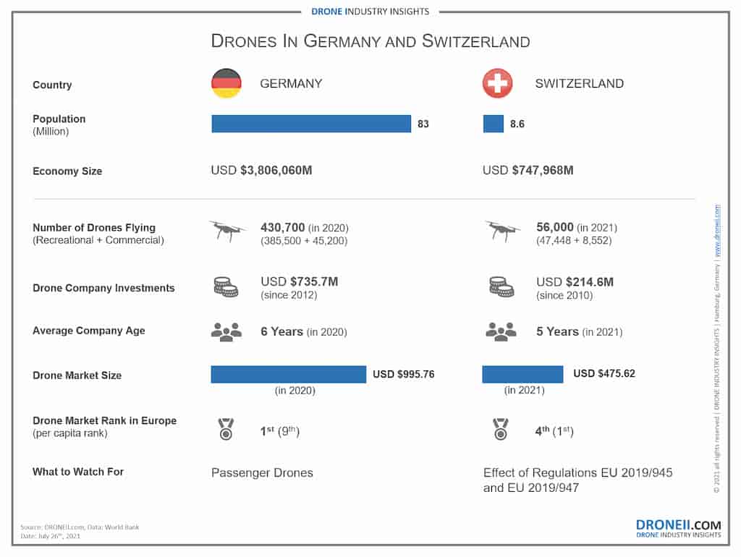Screen dimensions: 741x557
Task: Click the SWITZERLAND column heading
Action: (580, 84)
